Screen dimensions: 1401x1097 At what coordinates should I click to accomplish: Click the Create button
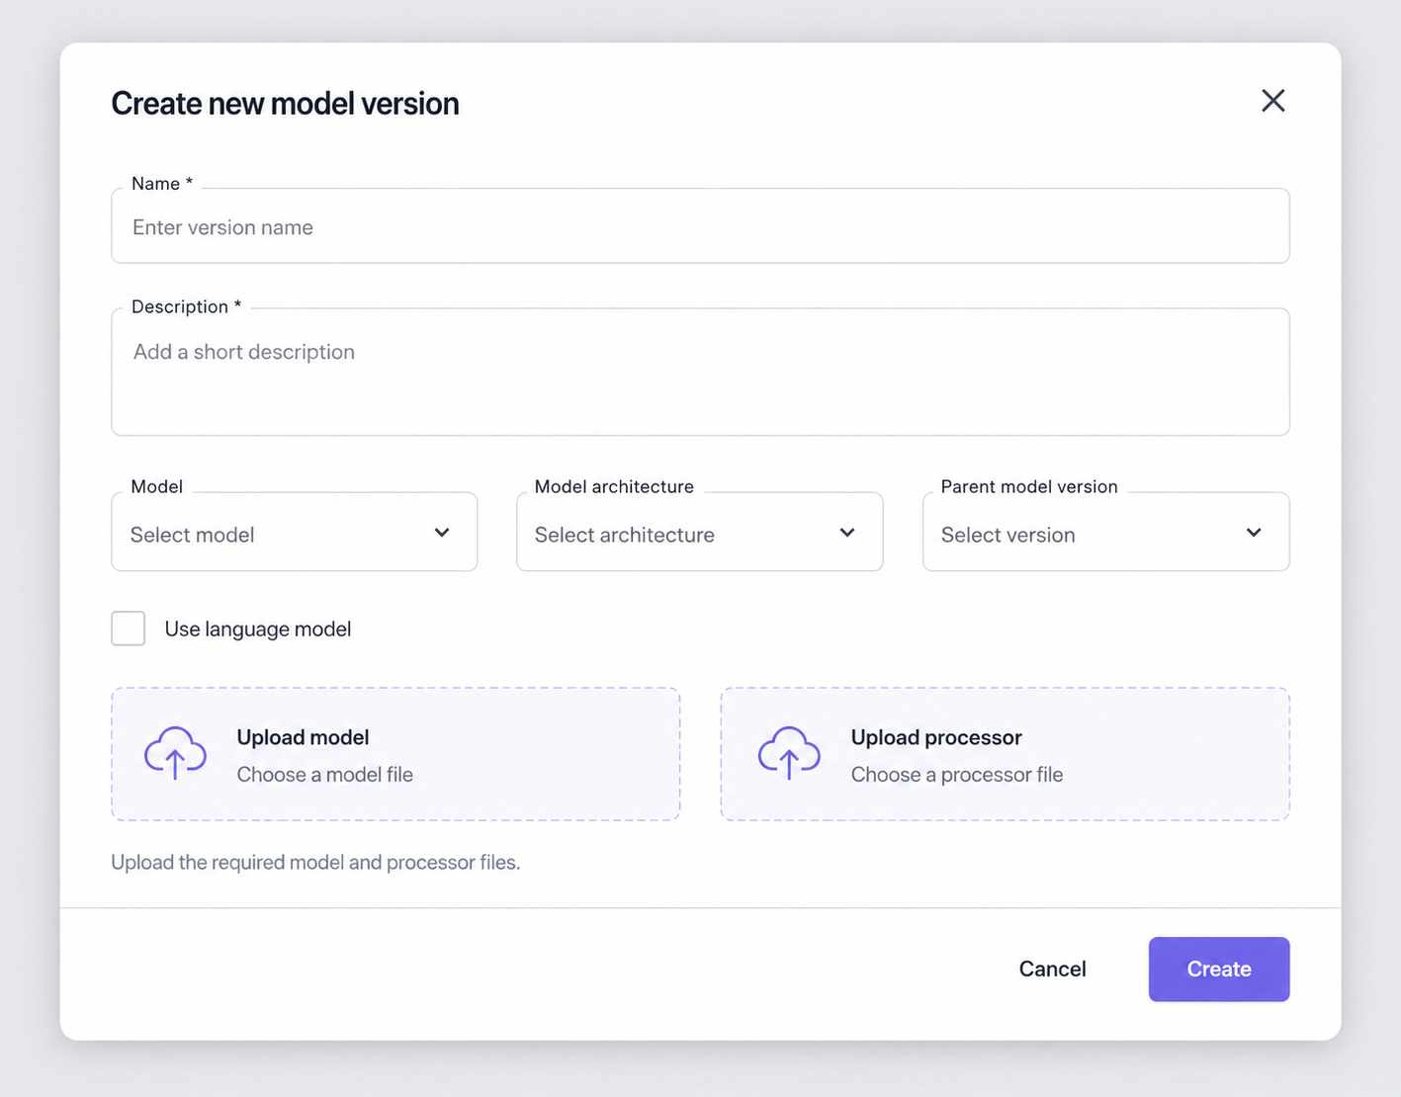1219,970
